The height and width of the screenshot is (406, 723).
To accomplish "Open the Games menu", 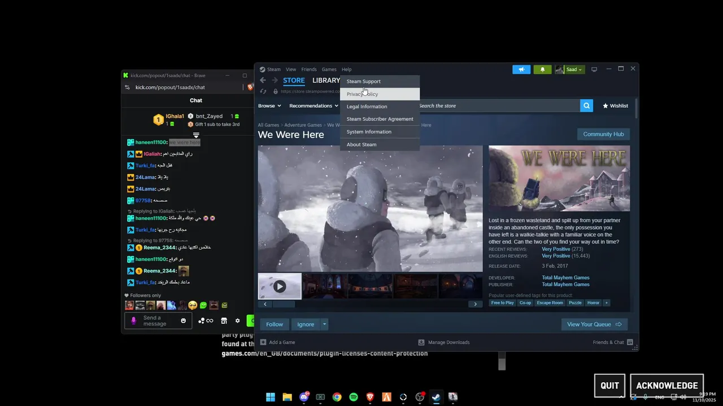I will tap(329, 69).
